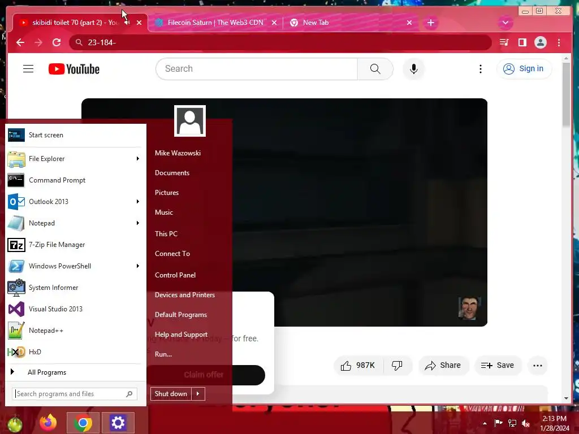Open Mike Wazowski user folder
Screen dimensions: 579x434
coord(178,153)
